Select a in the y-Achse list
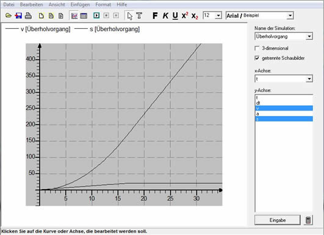Screen dimensions: 324x235 coord(284,114)
